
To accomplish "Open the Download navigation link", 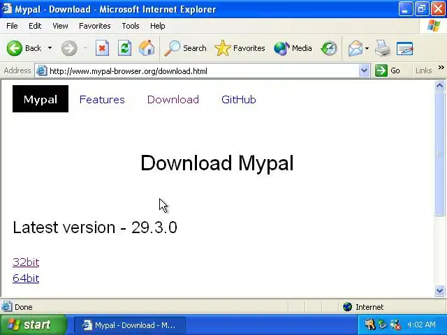I will point(173,99).
